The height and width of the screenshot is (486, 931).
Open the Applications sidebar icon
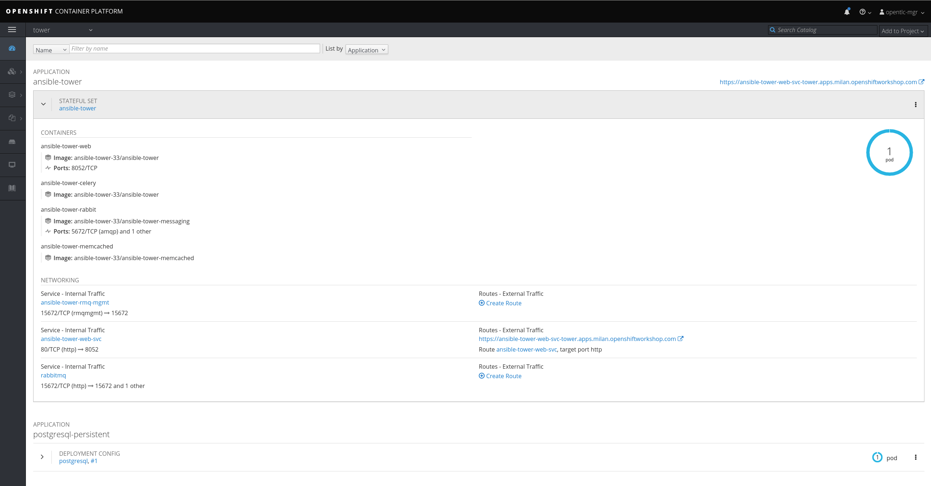[x=12, y=72]
